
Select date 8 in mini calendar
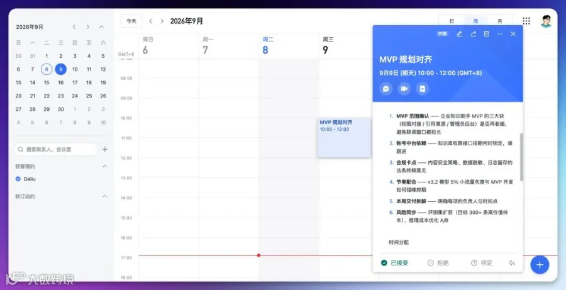(47, 69)
